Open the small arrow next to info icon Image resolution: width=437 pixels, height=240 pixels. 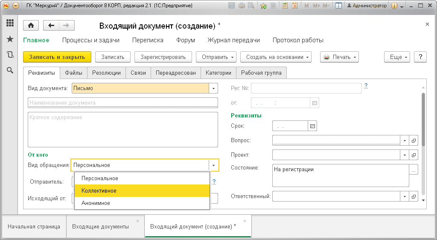[x=402, y=6]
